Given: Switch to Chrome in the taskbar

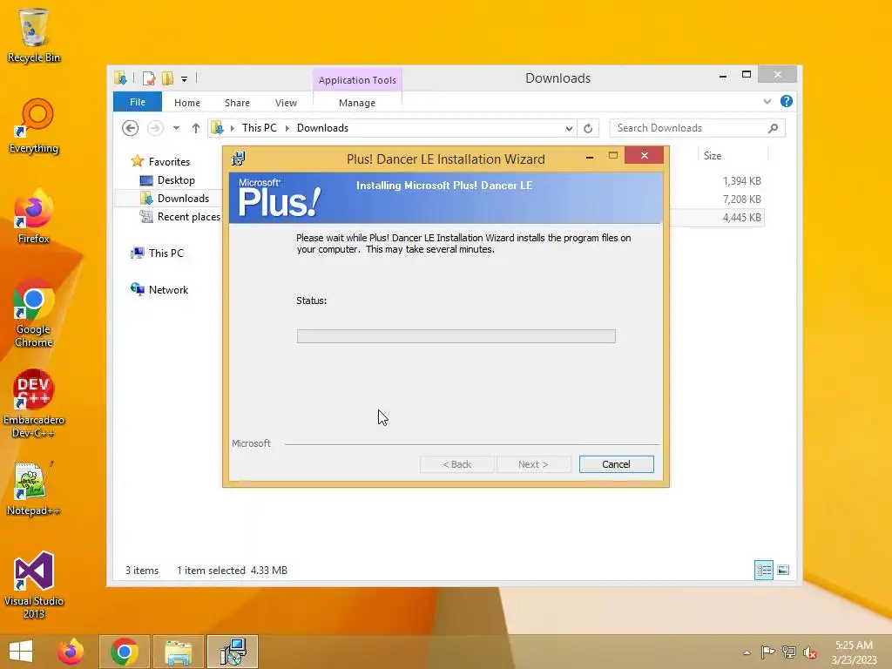Looking at the screenshot, I should [x=125, y=652].
